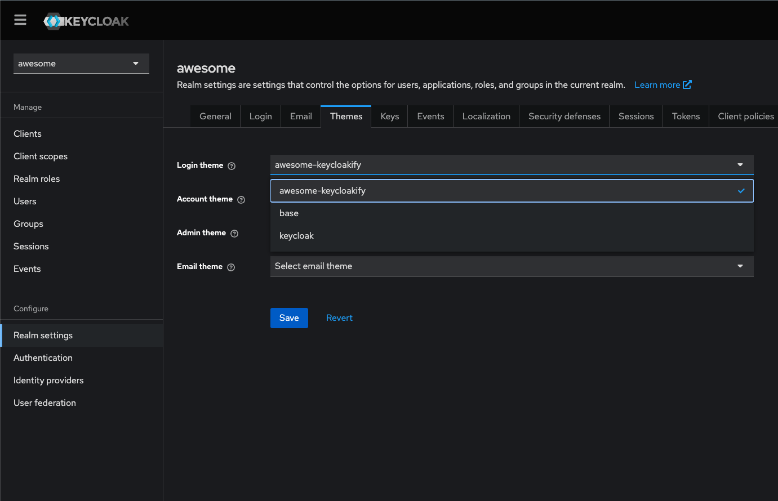Click the Account theme help icon

(x=241, y=200)
